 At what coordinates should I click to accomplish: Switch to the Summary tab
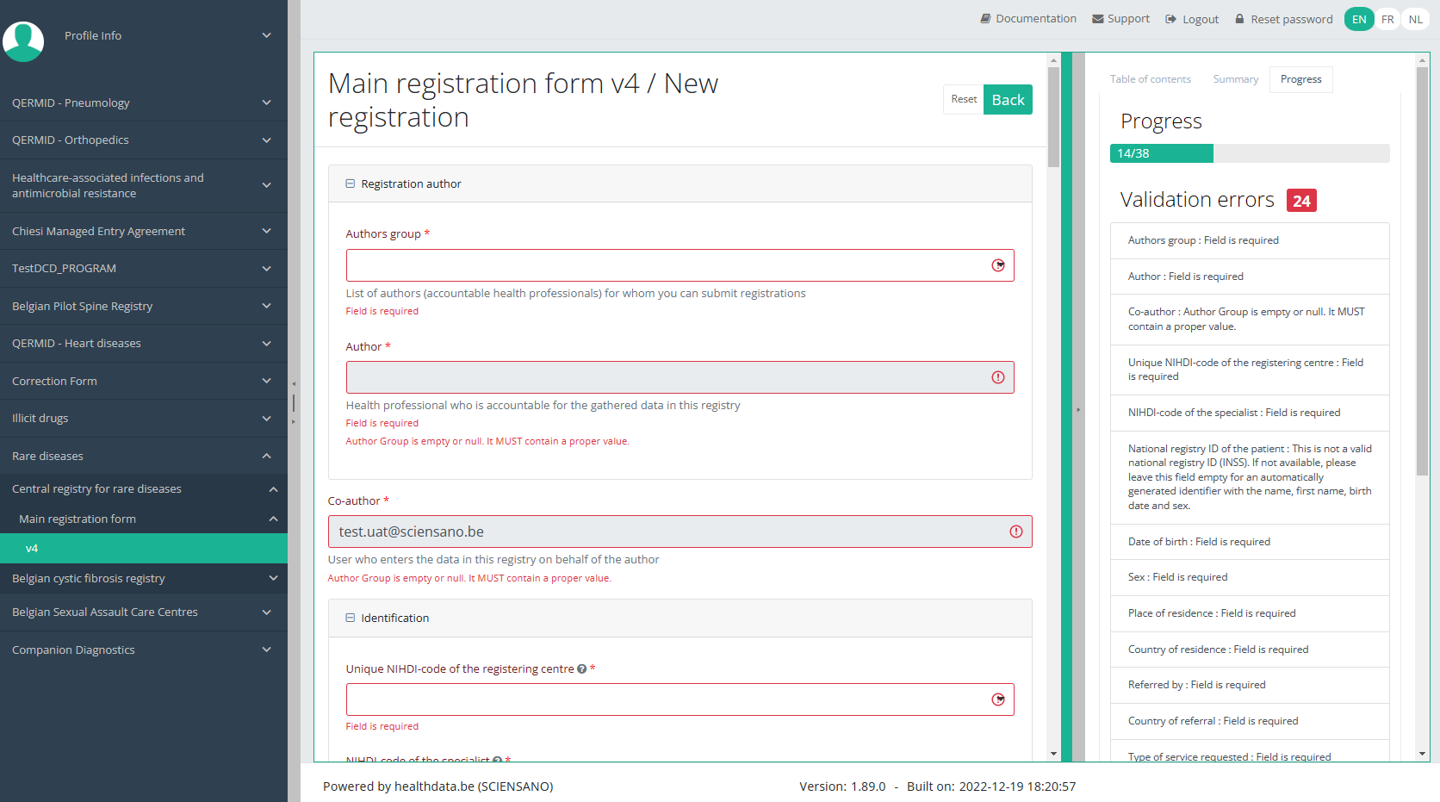[x=1235, y=79]
